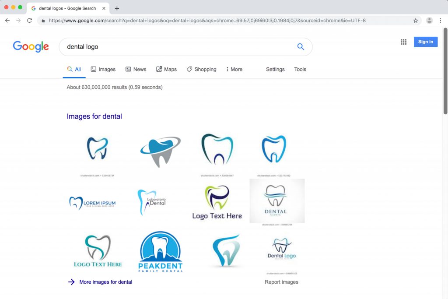Open search Tools
The image size is (448, 299).
click(x=300, y=69)
